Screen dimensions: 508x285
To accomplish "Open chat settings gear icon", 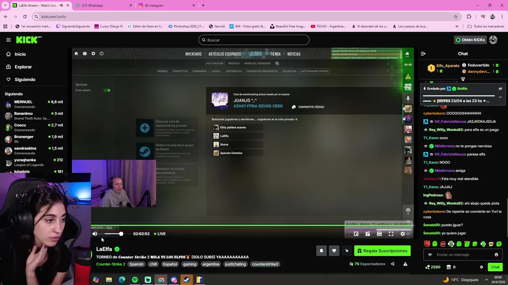I will click(481, 267).
